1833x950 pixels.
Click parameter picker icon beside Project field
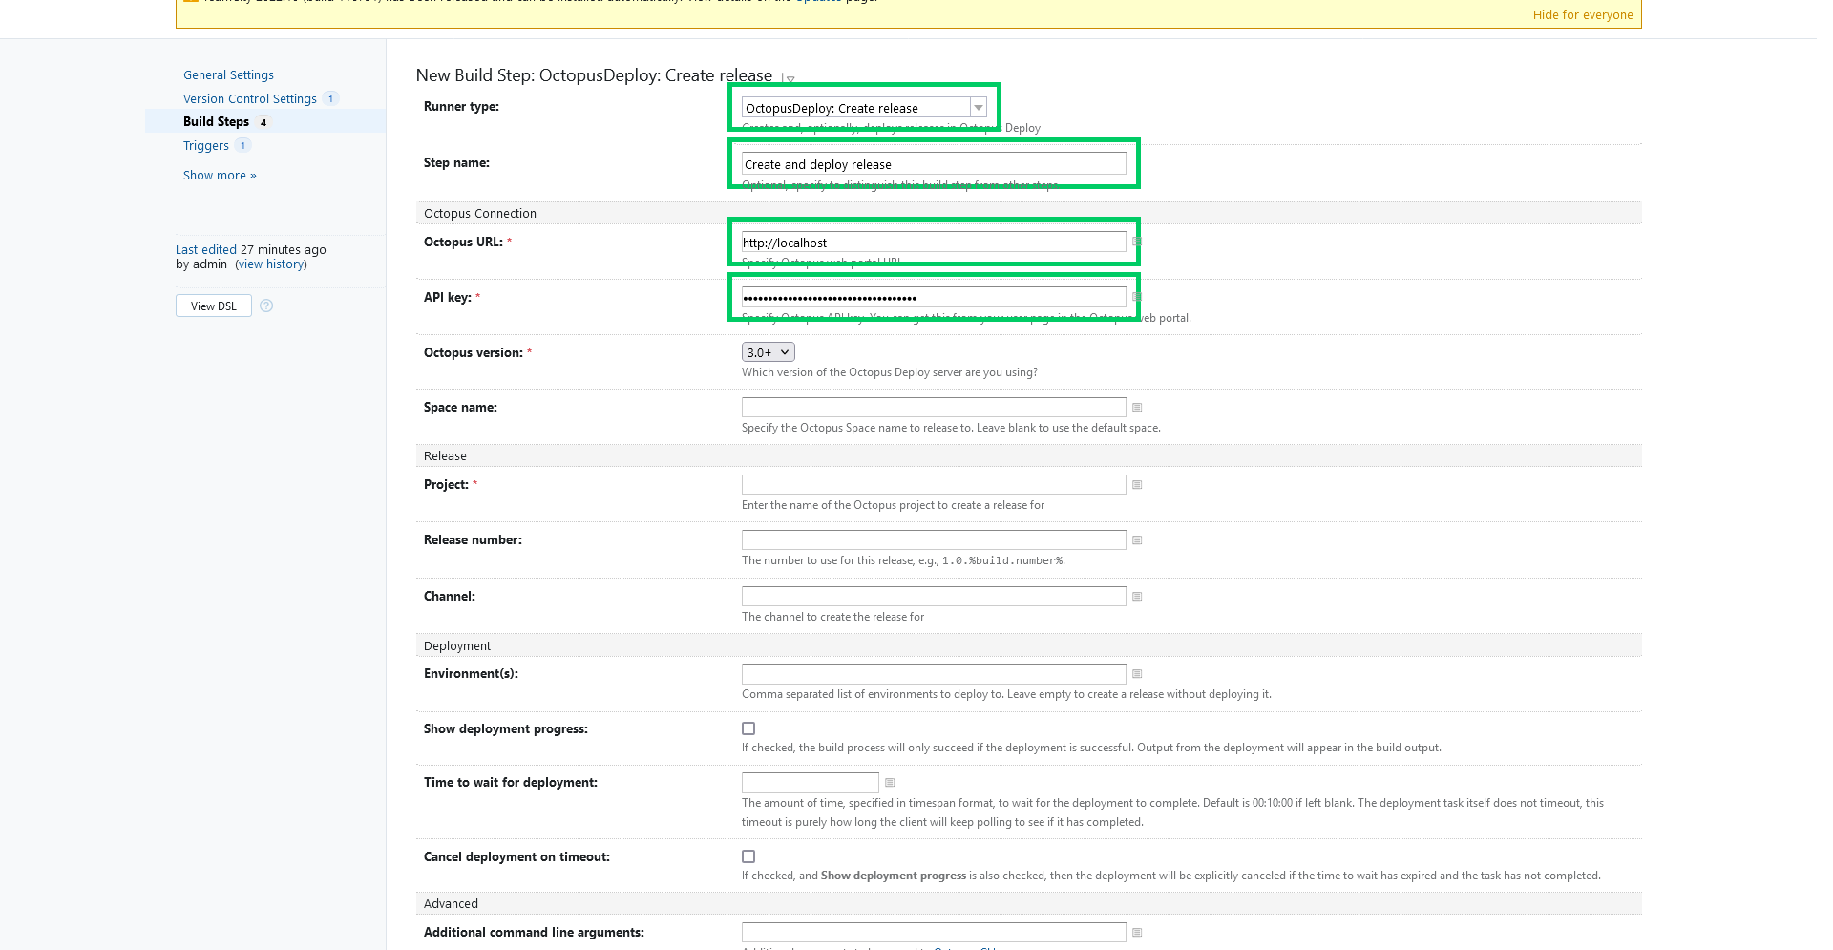point(1137,485)
